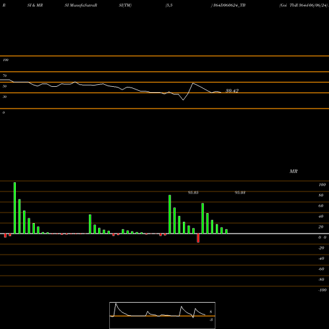Click the 'SI & MR' header label
This screenshot has height=329, width=329.
click(x=35, y=5)
